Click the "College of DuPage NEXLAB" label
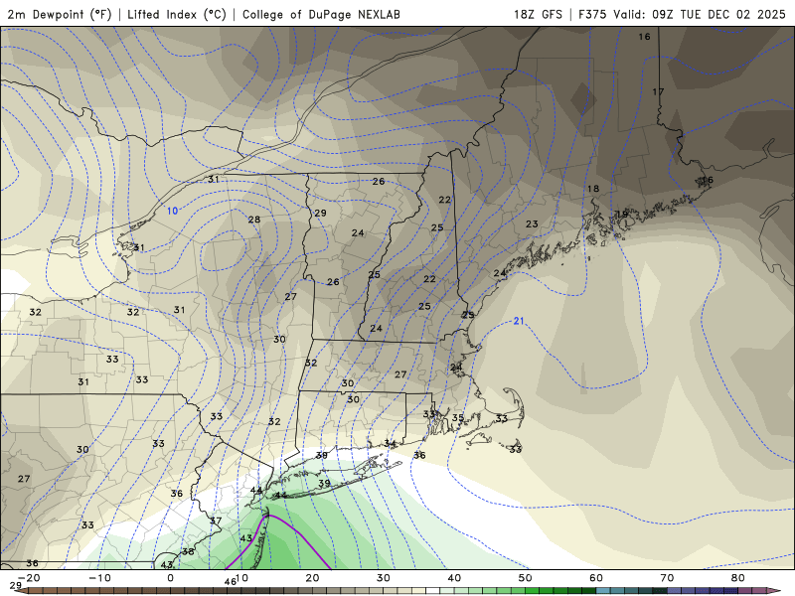Image resolution: width=795 pixels, height=596 pixels. pyautogui.click(x=321, y=14)
